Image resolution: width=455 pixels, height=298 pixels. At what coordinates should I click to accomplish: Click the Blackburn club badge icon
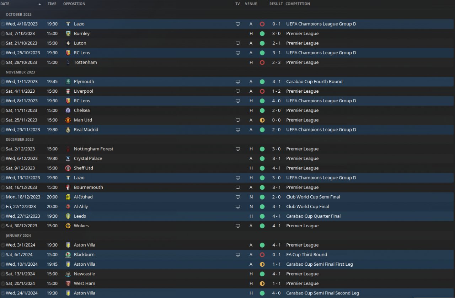(68, 255)
